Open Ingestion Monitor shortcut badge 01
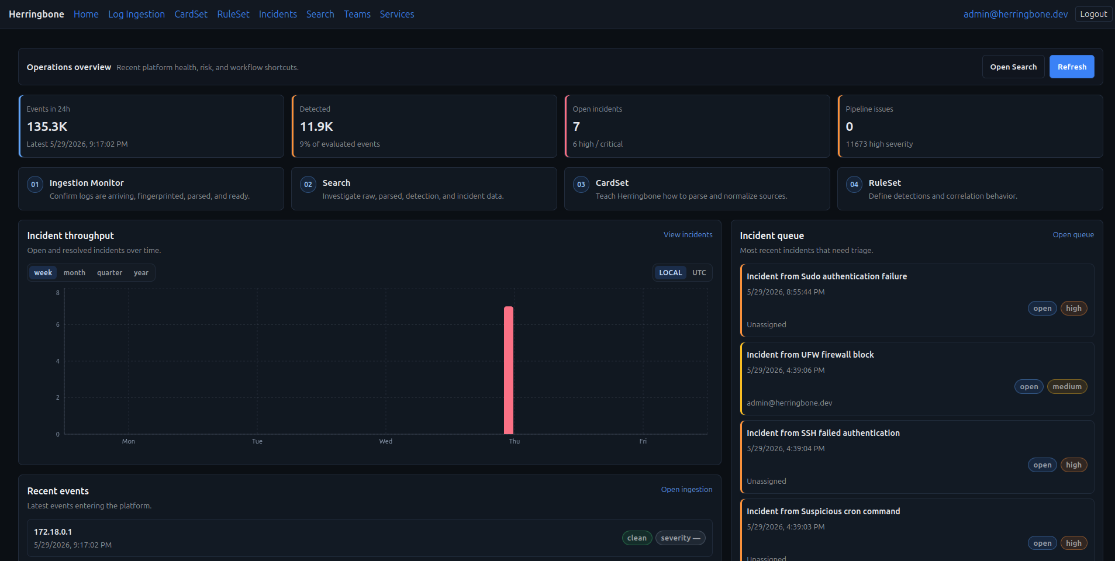The width and height of the screenshot is (1115, 561). point(35,185)
